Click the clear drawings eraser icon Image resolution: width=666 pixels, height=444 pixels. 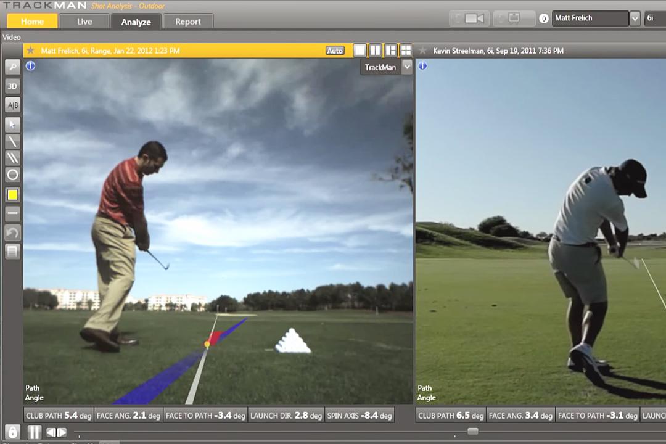coord(13,252)
